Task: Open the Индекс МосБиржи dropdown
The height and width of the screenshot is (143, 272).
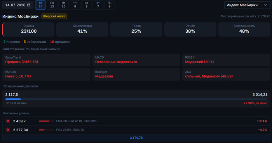Action: tap(247, 5)
